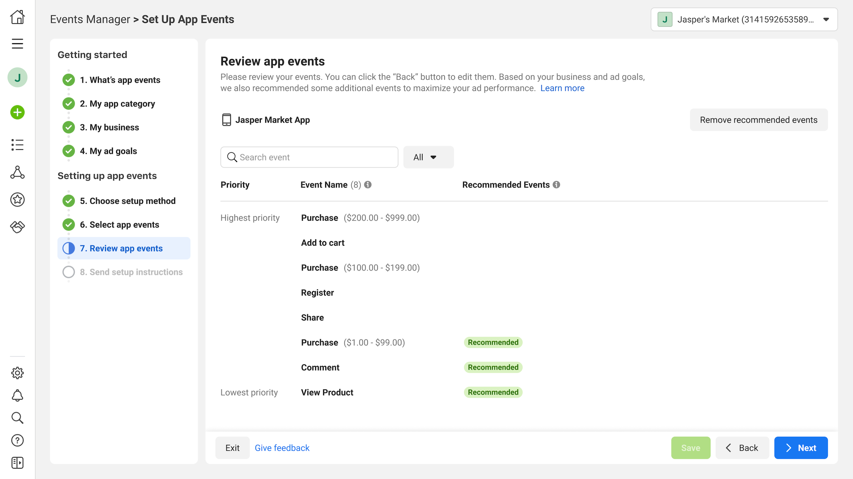The height and width of the screenshot is (479, 853).
Task: Click the star badge sidebar icon
Action: [x=17, y=200]
